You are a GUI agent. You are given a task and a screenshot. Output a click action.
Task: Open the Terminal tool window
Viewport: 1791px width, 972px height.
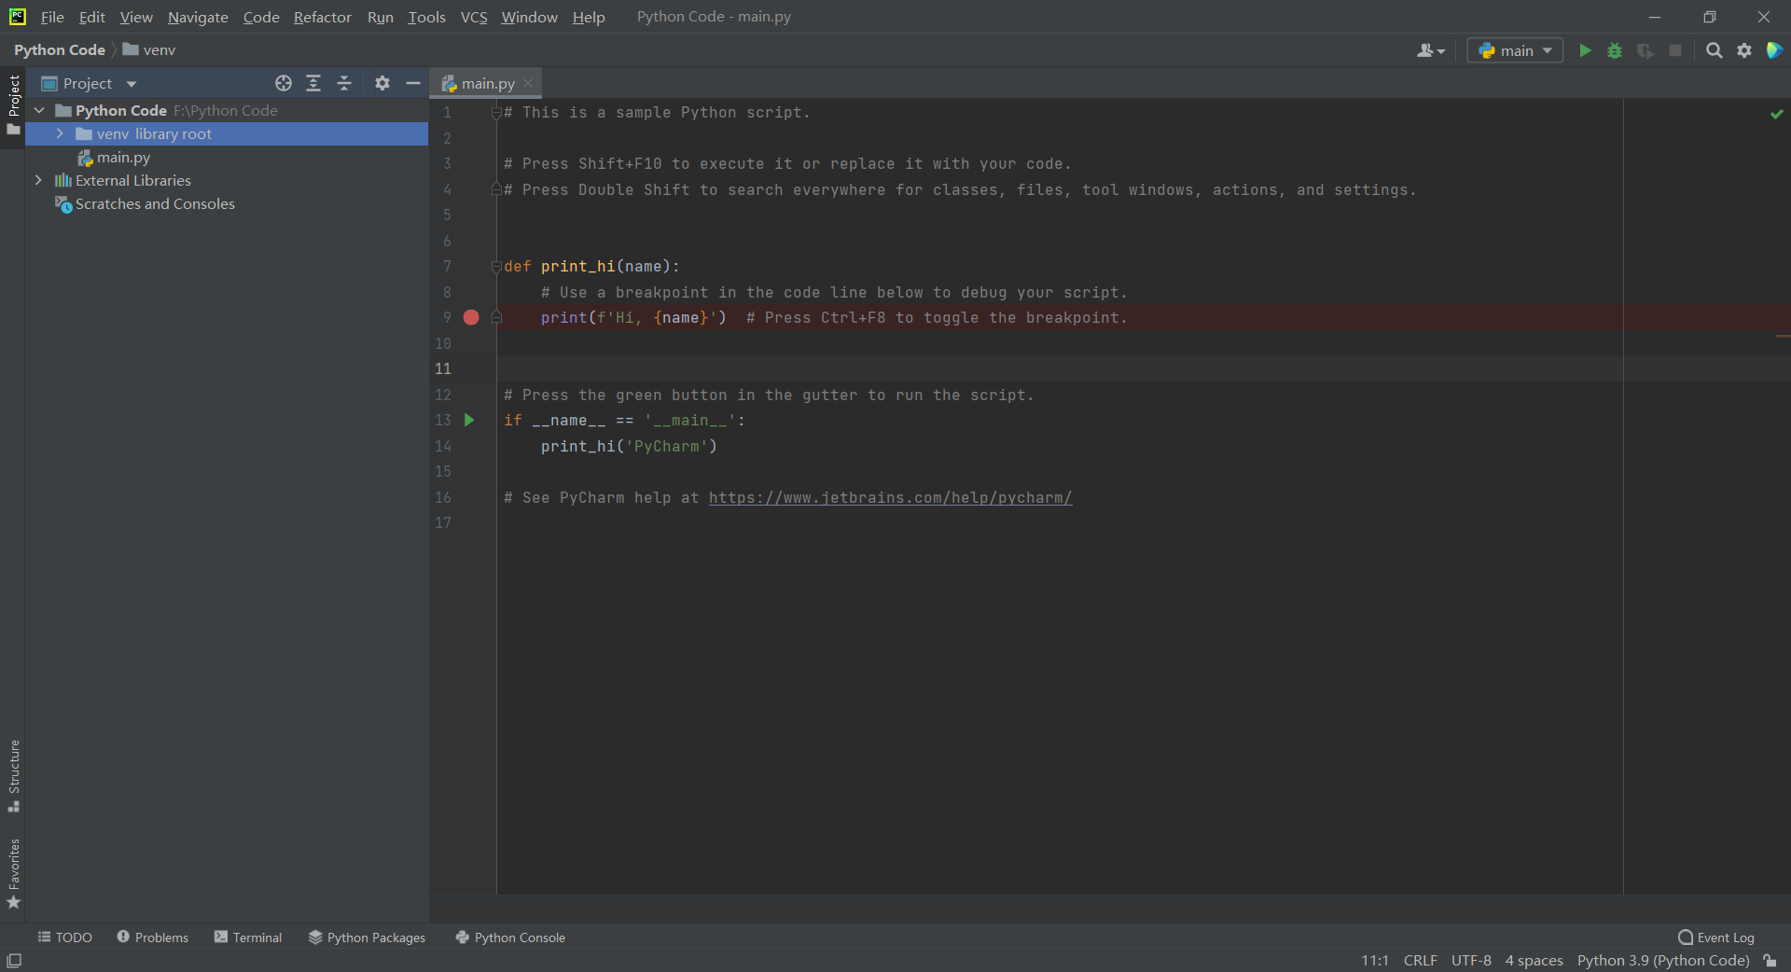pos(248,937)
